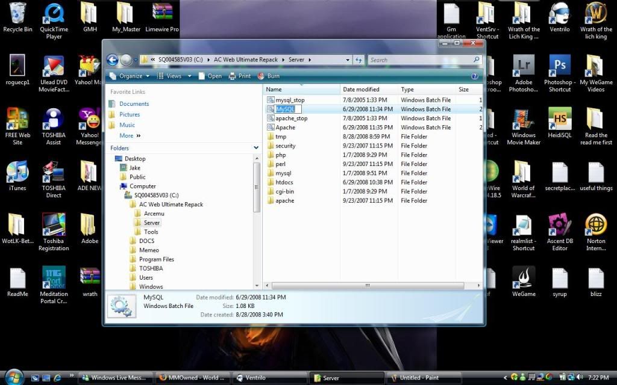Expand address bar history dropdown
617x385 pixels.
click(x=348, y=60)
